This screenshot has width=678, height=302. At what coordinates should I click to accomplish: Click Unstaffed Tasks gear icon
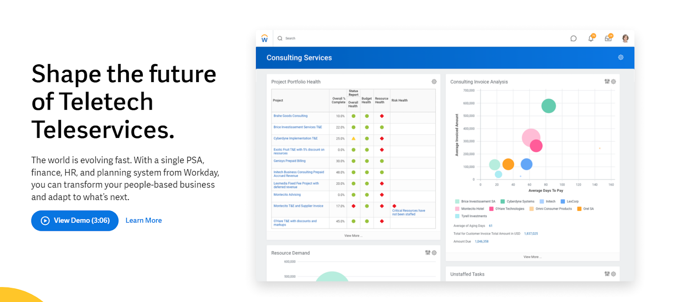(614, 274)
